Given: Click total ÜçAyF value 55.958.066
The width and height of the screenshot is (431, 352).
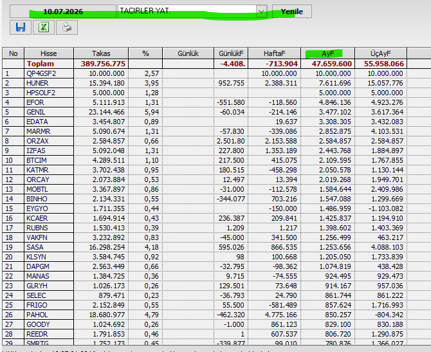Looking at the screenshot, I should [x=384, y=64].
